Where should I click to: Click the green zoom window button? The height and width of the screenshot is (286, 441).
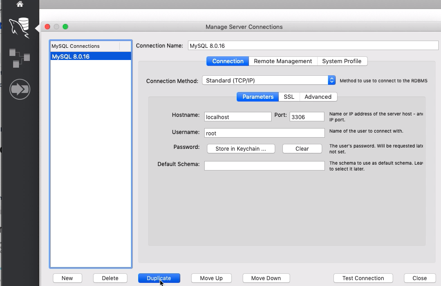(x=66, y=27)
